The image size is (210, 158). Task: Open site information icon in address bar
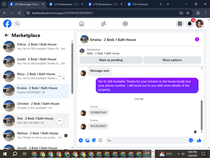(x=28, y=13)
